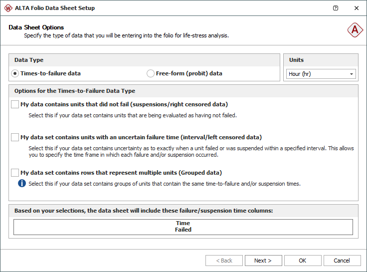The width and height of the screenshot is (367, 272).
Task: Open help via the question mark icon
Action: pos(336,8)
